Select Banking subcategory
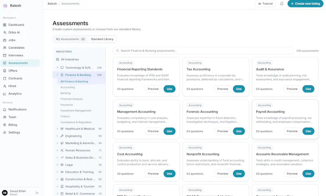Image resolution: width=326 pixels, height=196 pixels. (x=66, y=94)
